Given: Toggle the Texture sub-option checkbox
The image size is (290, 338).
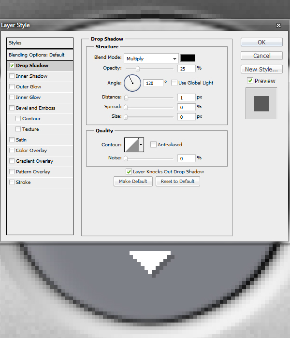Looking at the screenshot, I should pyautogui.click(x=18, y=129).
